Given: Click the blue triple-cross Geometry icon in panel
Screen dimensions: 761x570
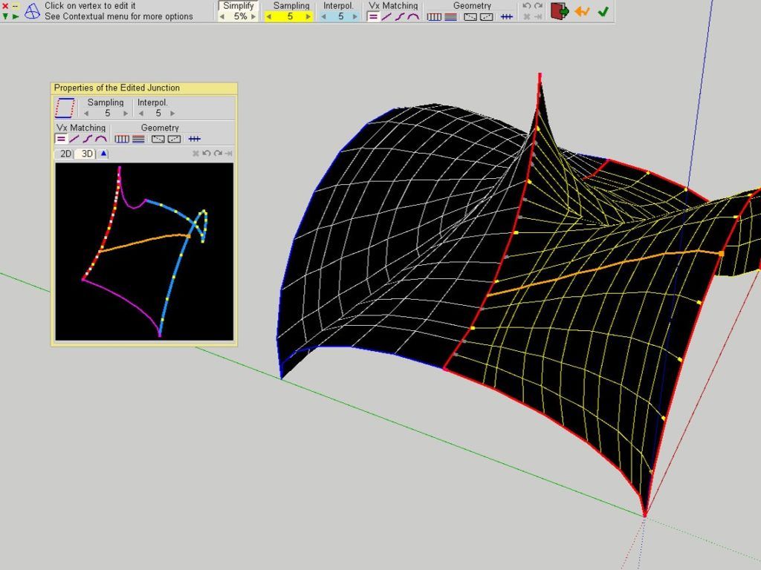Looking at the screenshot, I should (194, 139).
